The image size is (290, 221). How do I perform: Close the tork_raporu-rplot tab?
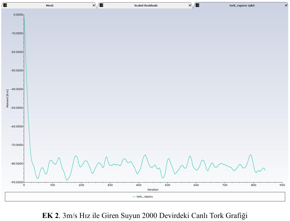pos(286,5)
